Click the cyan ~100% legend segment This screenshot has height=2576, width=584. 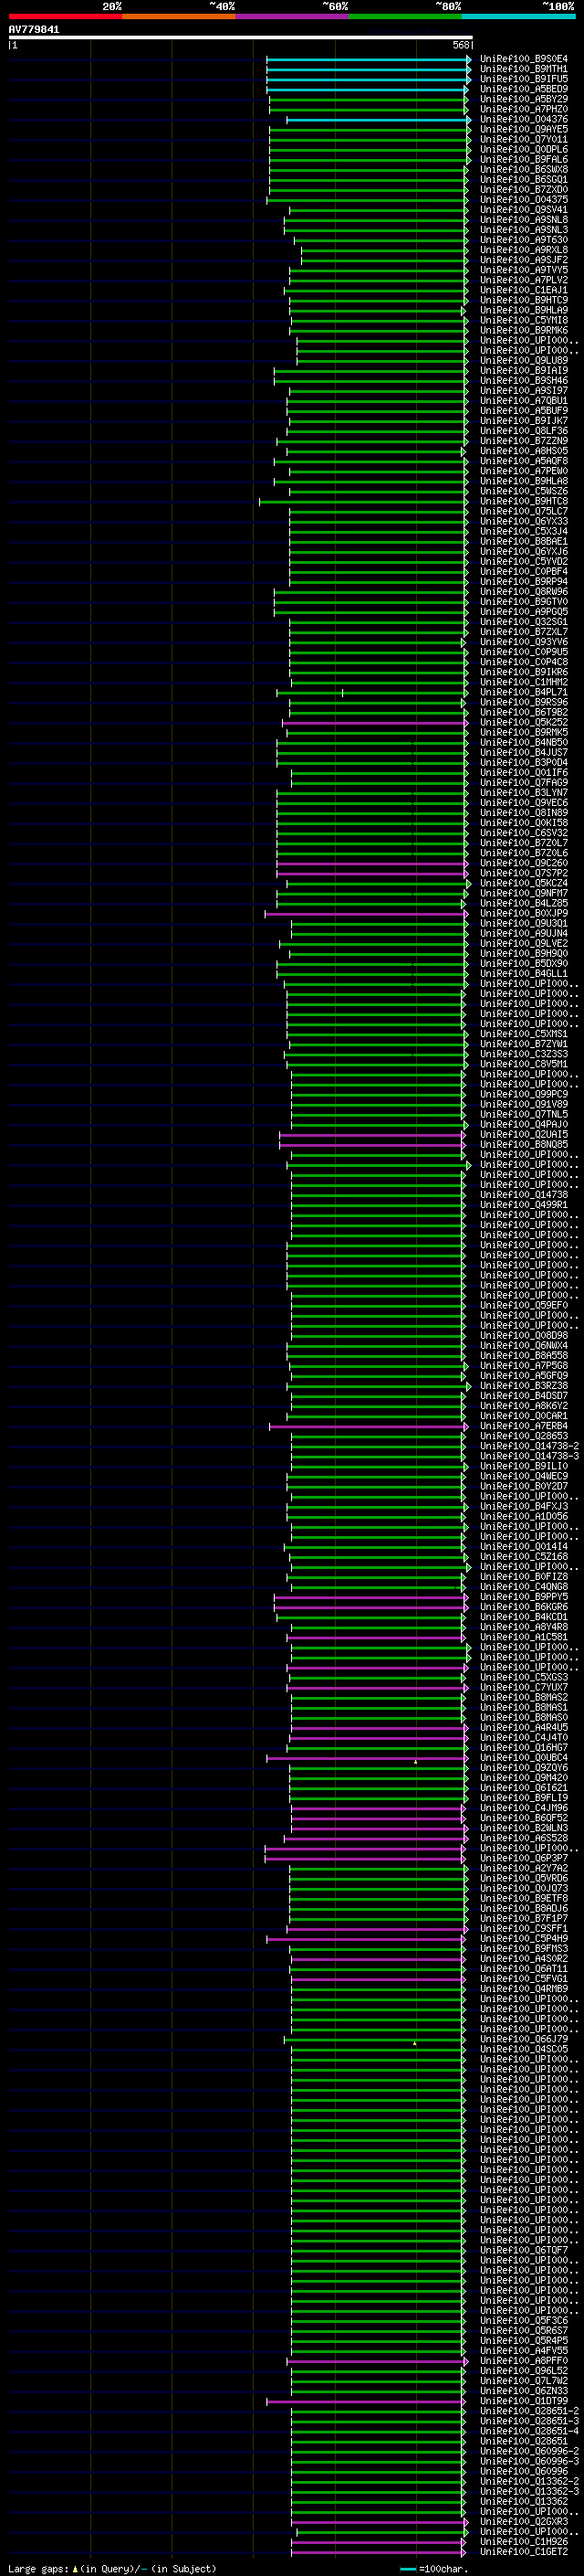click(519, 16)
